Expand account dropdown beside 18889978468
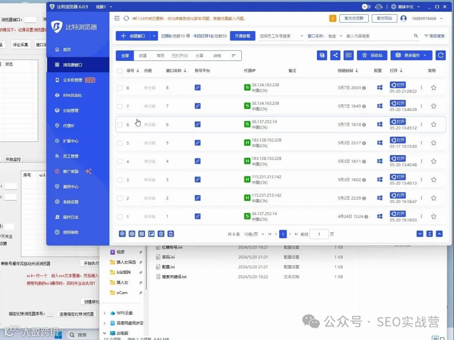The height and width of the screenshot is (340, 454). 441,18
